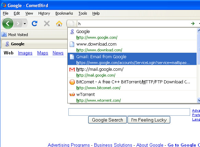Open the View menu
200x147 pixels.
[29, 13]
